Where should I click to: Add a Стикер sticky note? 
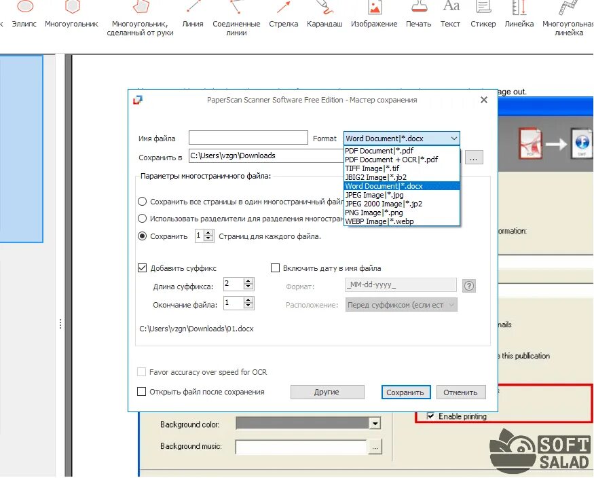(483, 14)
